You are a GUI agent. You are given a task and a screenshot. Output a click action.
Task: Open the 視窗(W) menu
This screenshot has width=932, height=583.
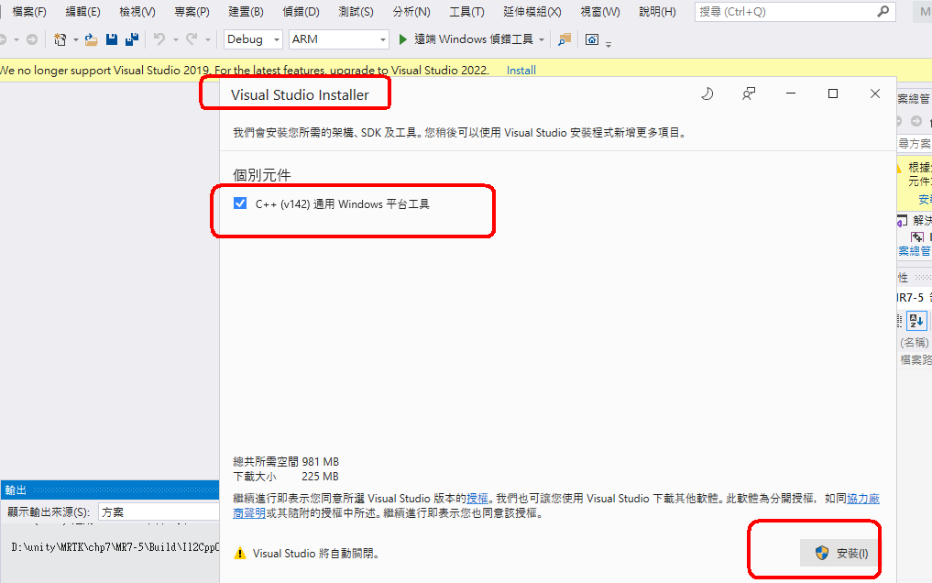[600, 12]
